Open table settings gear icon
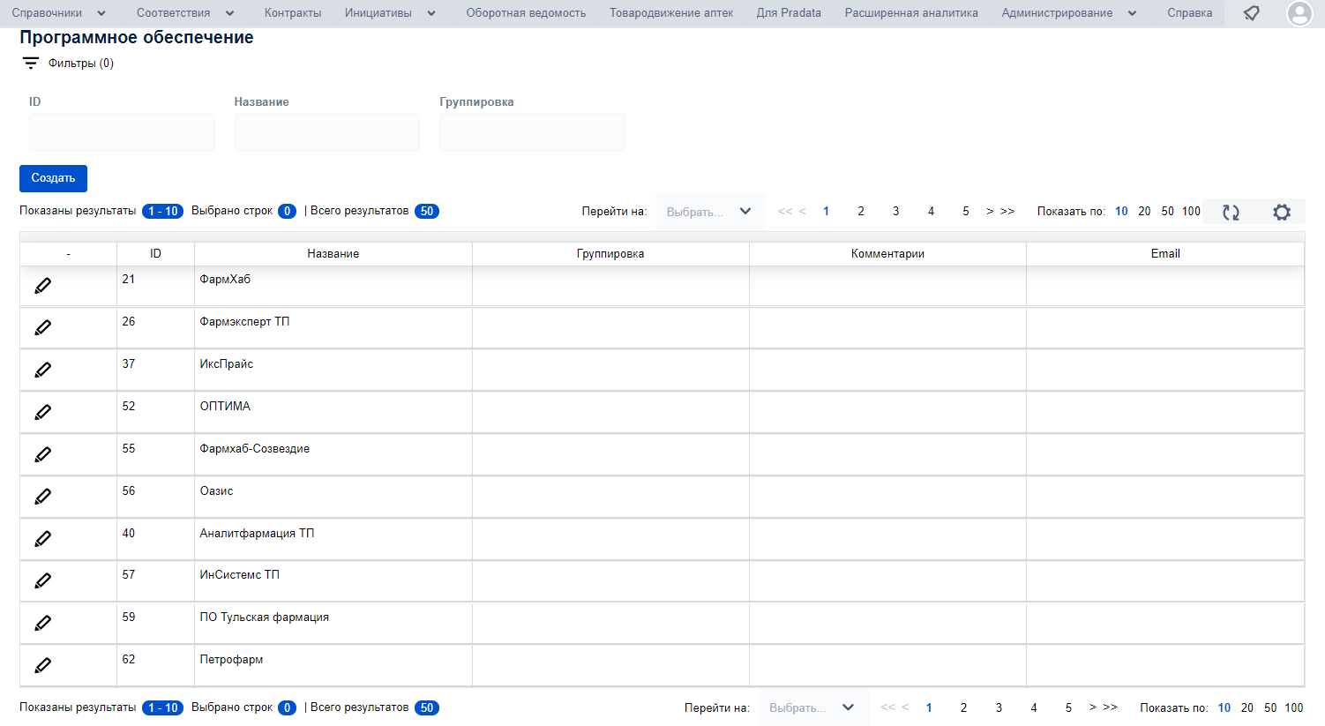The image size is (1325, 726). click(x=1282, y=212)
